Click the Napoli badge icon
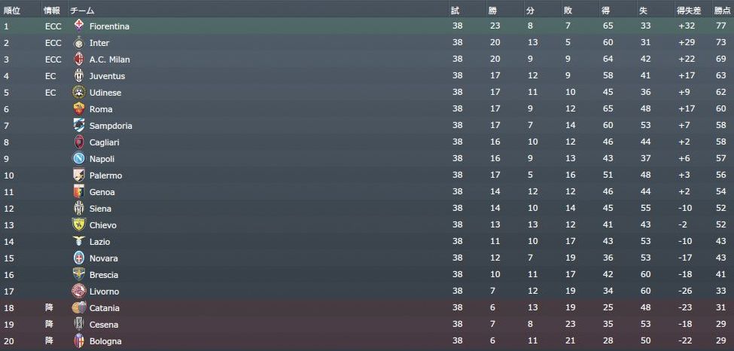Image resolution: width=734 pixels, height=351 pixels. [78, 159]
